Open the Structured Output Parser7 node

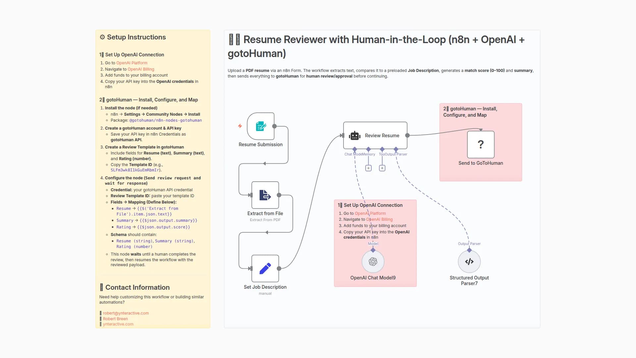[x=469, y=262]
